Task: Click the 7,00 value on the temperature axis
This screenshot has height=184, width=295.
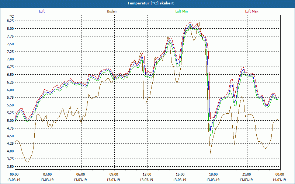Action: (10, 59)
